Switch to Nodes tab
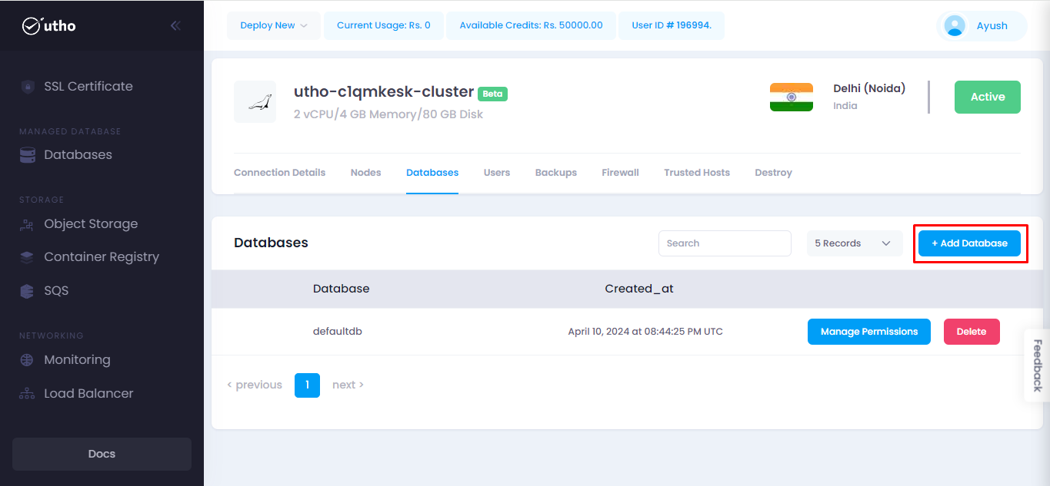This screenshot has width=1050, height=486. pos(365,173)
